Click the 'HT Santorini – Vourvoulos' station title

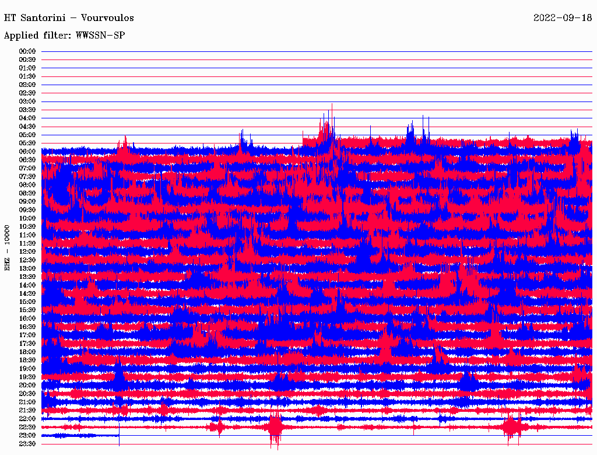69,18
